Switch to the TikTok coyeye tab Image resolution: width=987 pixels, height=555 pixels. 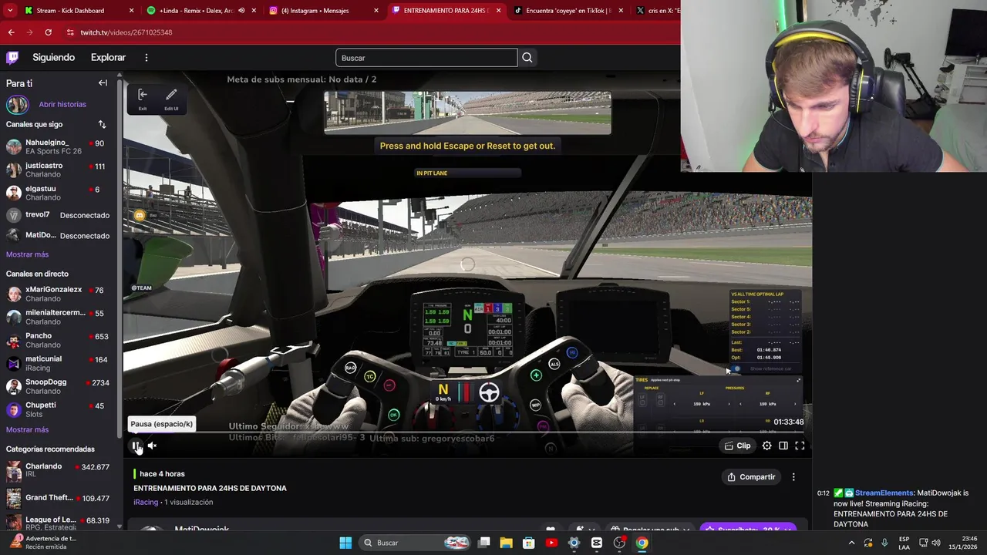(568, 11)
